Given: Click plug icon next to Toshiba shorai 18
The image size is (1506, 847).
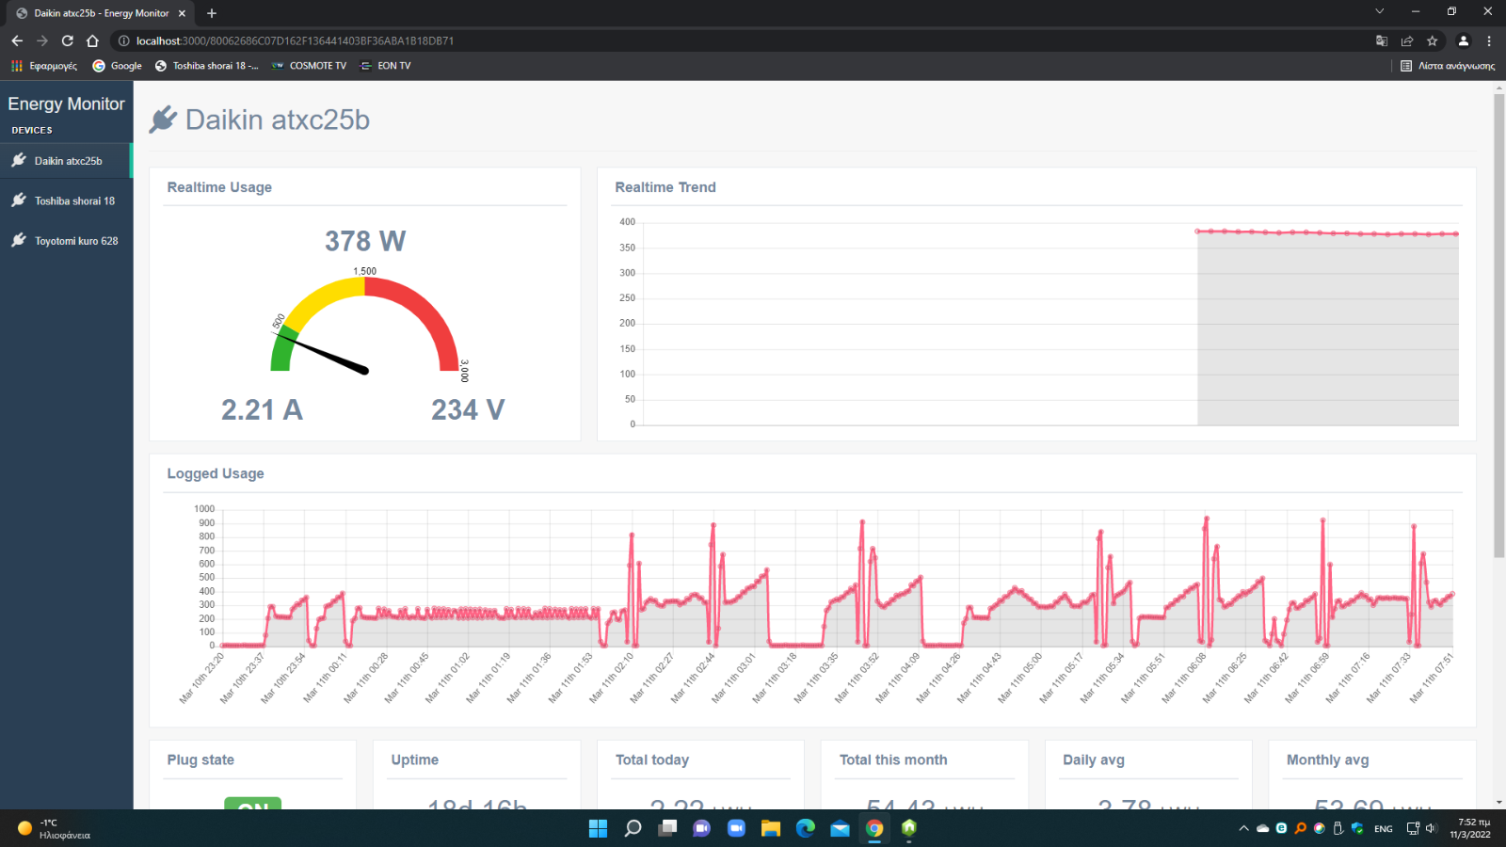Looking at the screenshot, I should tap(19, 200).
